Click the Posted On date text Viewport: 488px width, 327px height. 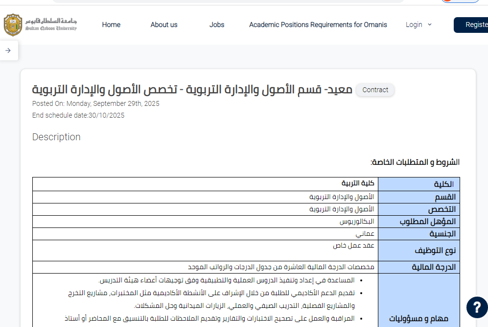click(x=96, y=103)
